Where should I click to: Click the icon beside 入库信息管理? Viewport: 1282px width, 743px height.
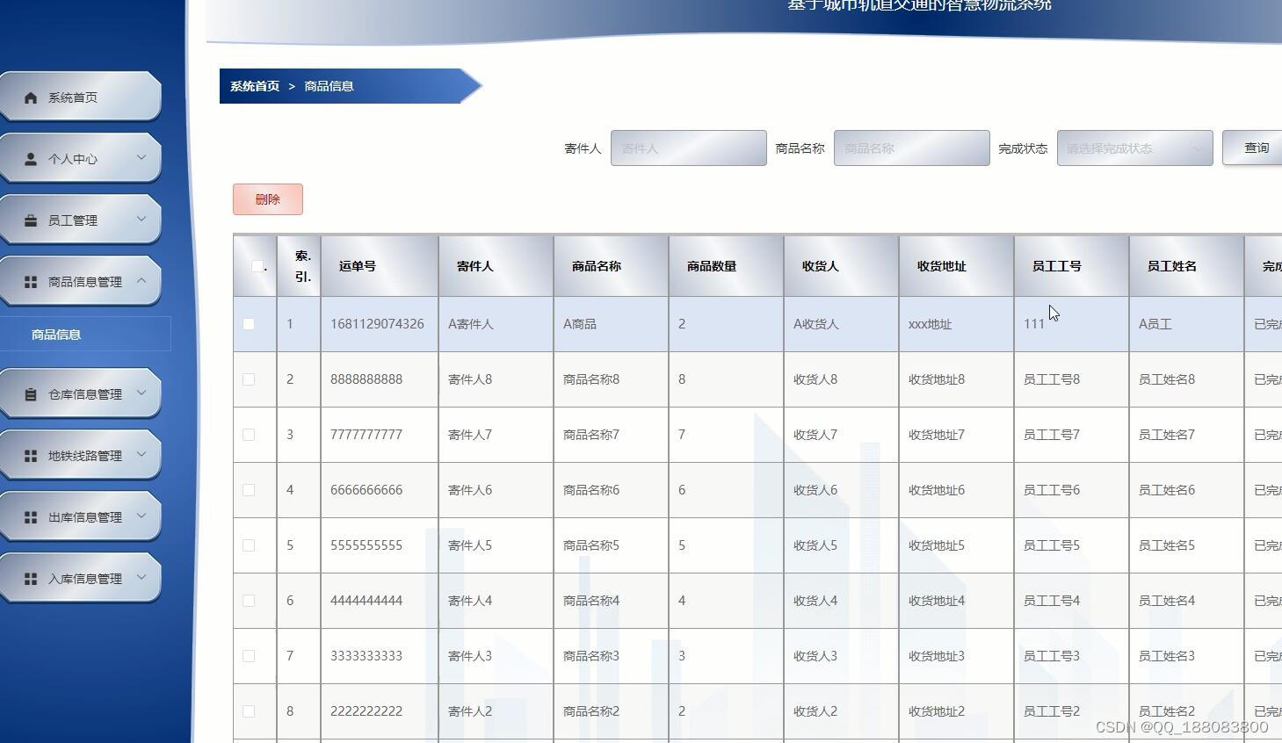(31, 578)
